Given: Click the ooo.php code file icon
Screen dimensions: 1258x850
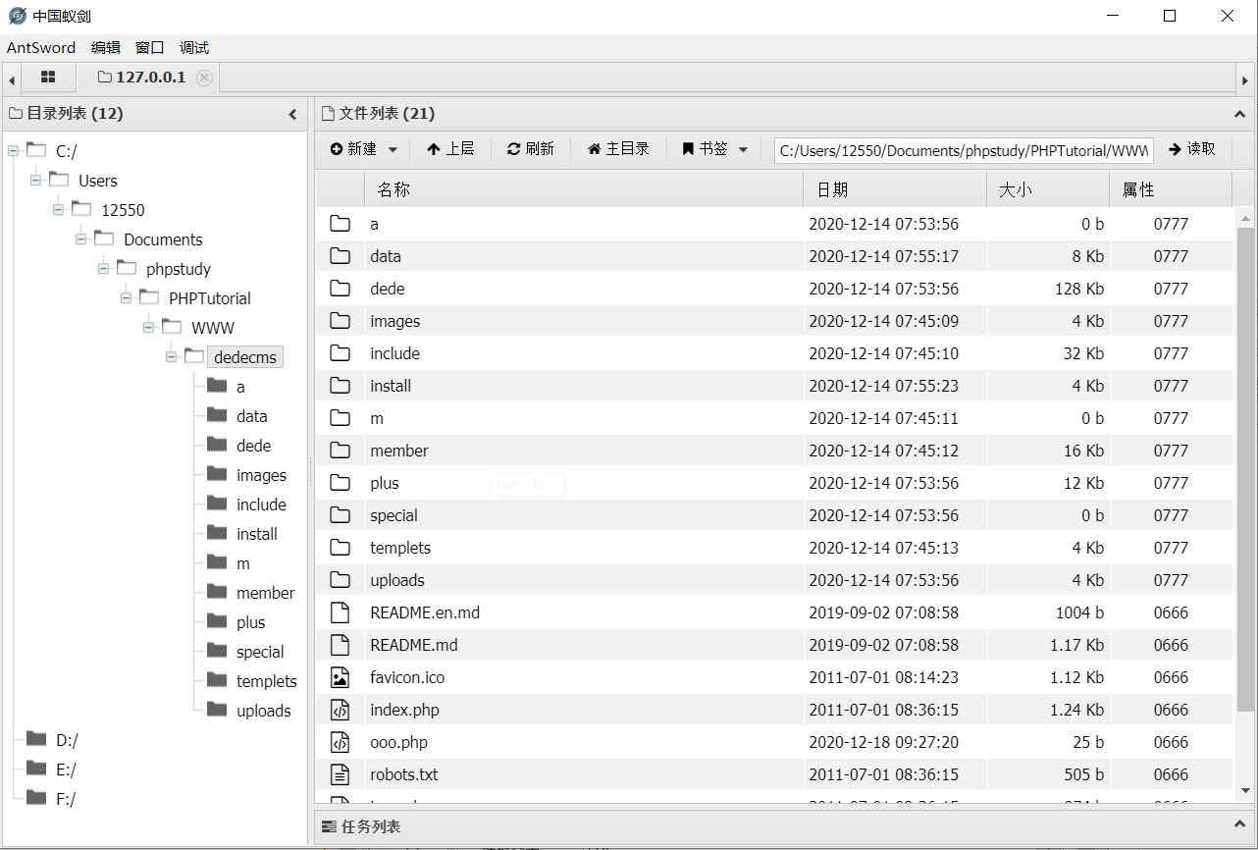Looking at the screenshot, I should (340, 742).
